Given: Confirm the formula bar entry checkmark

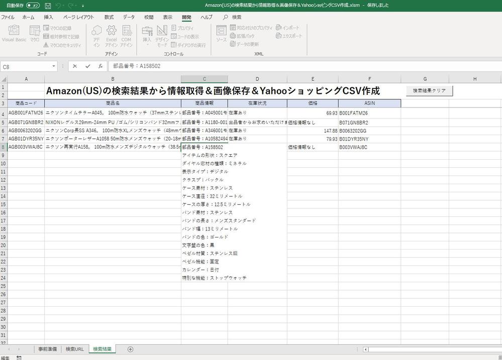Looking at the screenshot, I should click(x=88, y=66).
